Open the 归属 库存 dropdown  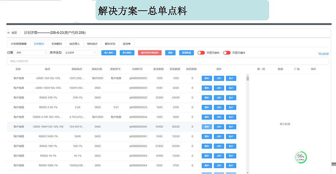tap(31, 53)
